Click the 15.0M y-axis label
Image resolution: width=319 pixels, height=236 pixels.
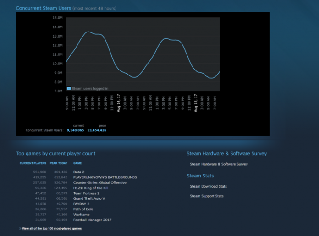tap(58, 18)
